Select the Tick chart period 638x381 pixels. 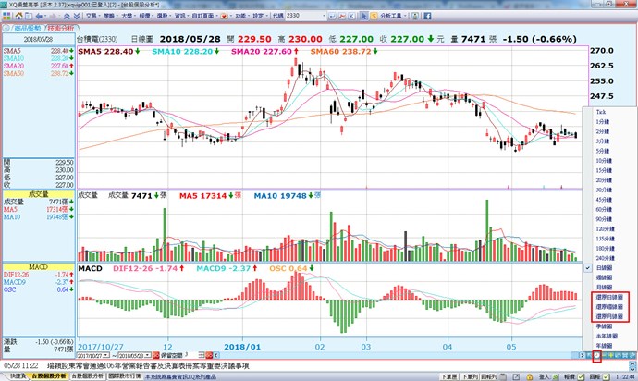click(601, 110)
